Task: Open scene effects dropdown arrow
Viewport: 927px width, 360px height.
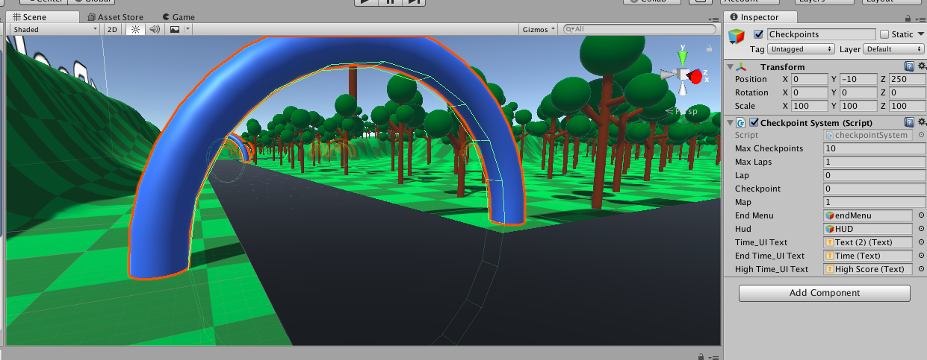Action: [188, 29]
